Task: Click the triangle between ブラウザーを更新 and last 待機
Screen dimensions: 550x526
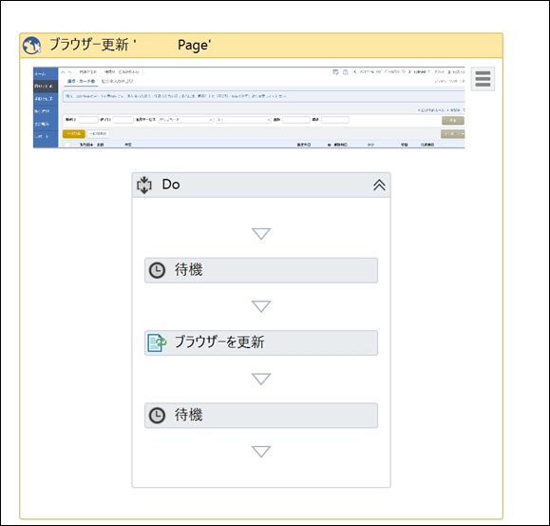Action: (261, 380)
